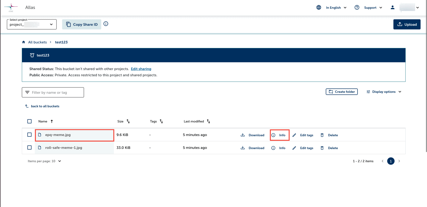Open Info for roll-safe-meme-1.jpg
The width and height of the screenshot is (427, 207).
(279, 148)
